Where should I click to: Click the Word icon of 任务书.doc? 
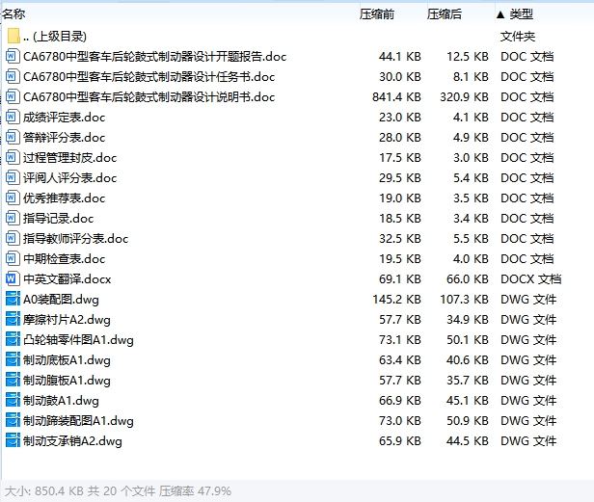[x=12, y=77]
